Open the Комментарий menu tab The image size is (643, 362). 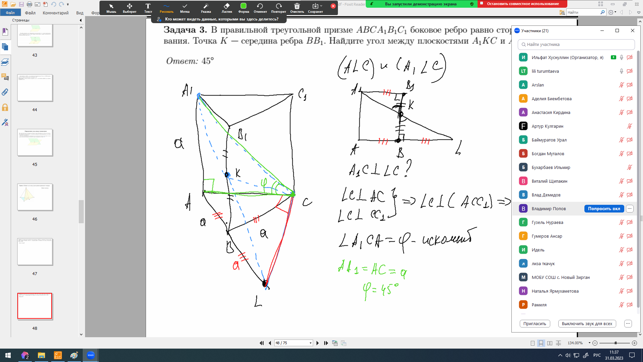pyautogui.click(x=56, y=13)
